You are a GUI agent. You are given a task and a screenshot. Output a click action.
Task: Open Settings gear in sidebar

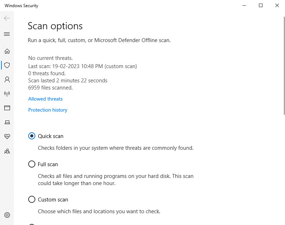[7, 215]
